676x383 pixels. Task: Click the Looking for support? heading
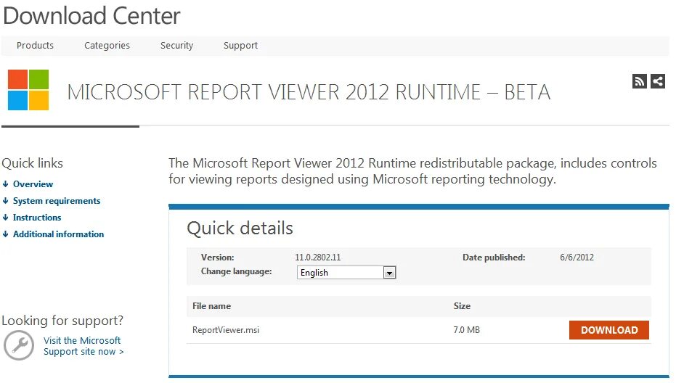62,321
